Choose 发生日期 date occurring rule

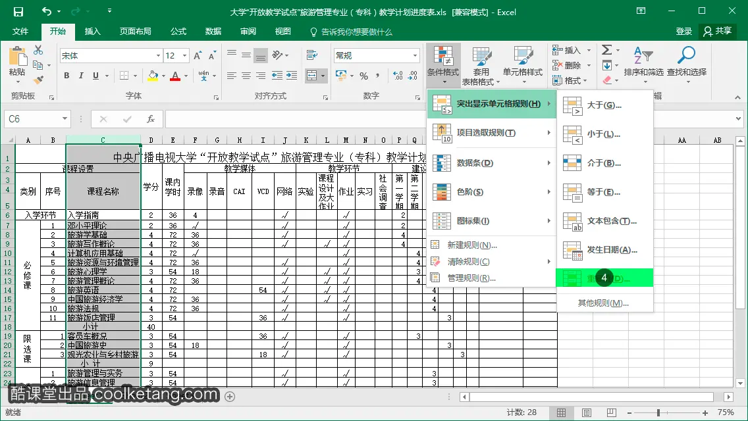pyautogui.click(x=605, y=250)
